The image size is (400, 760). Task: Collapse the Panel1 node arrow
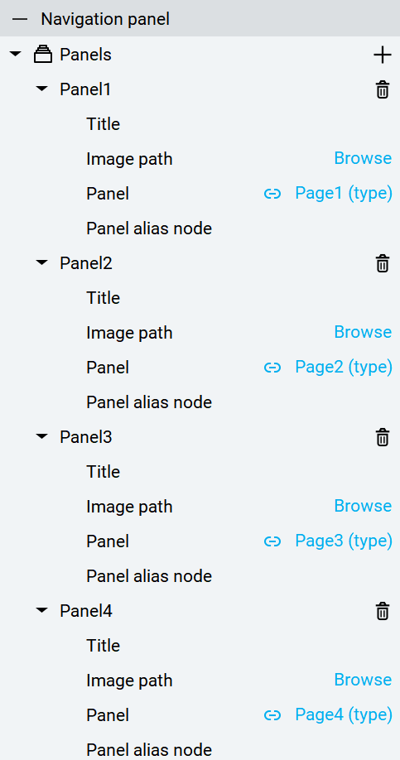coord(43,89)
